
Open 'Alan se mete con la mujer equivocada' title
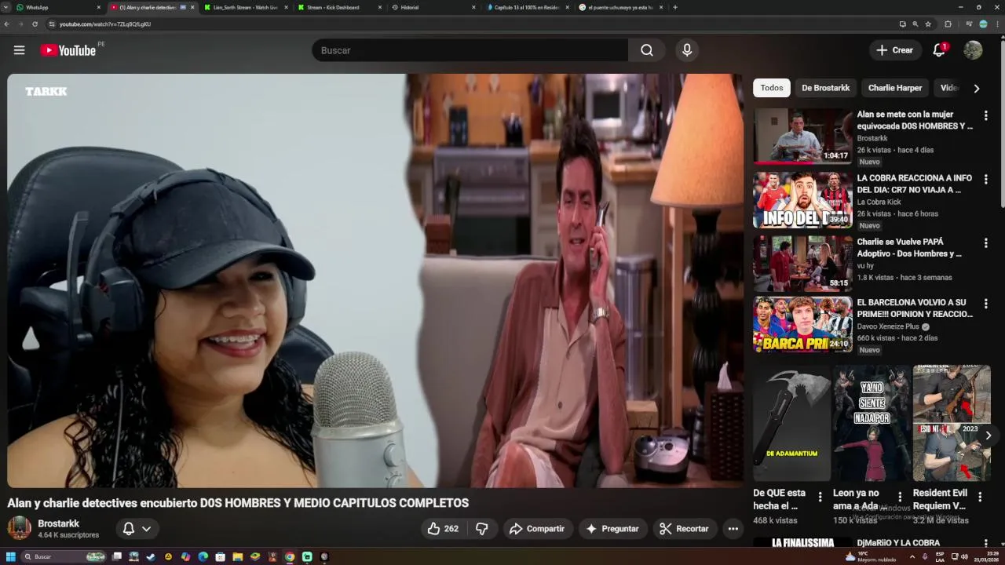(x=915, y=120)
